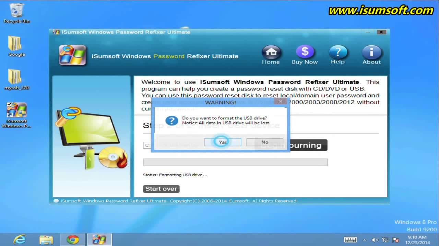Viewport: 439px width, 246px height.
Task: Click the Begin burning button
Action: point(291,145)
